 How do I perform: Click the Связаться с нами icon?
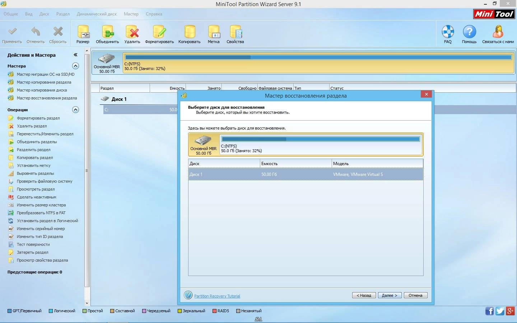point(498,34)
